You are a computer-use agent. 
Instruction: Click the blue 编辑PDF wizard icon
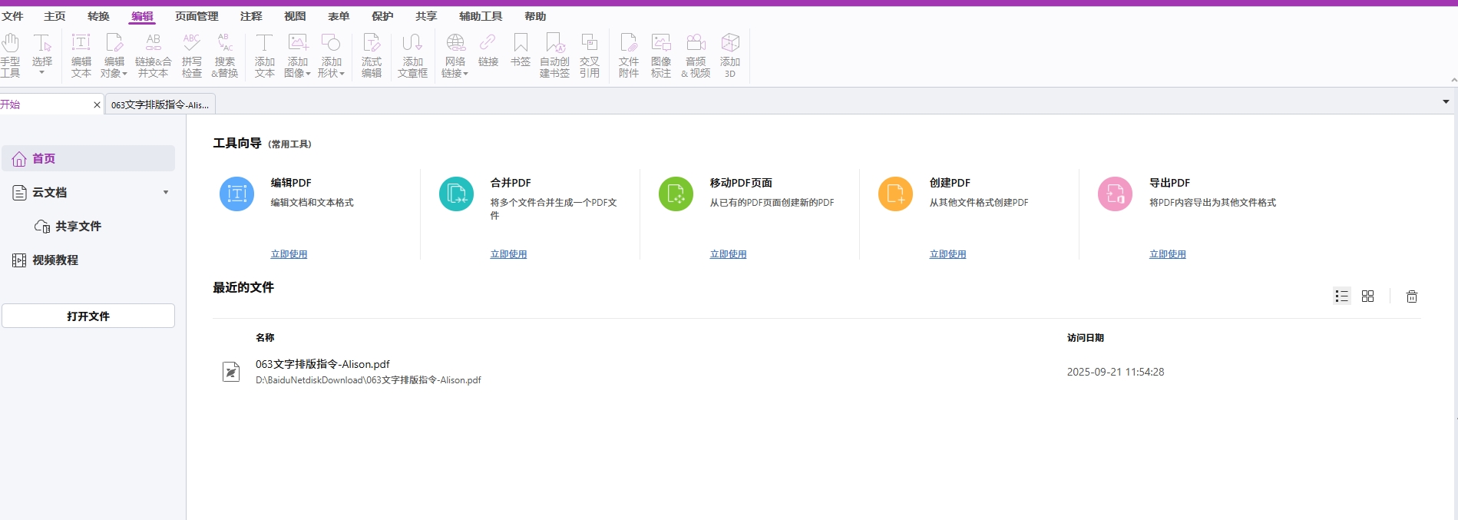[236, 194]
